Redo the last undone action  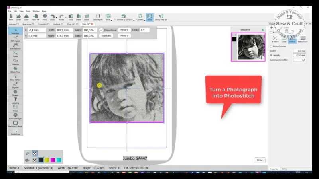(x=61, y=18)
